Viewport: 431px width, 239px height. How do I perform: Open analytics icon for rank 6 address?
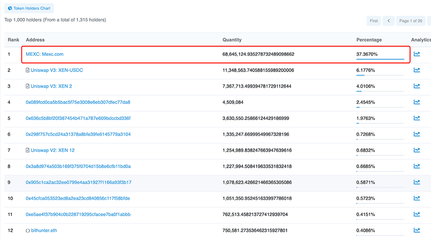[x=417, y=134]
